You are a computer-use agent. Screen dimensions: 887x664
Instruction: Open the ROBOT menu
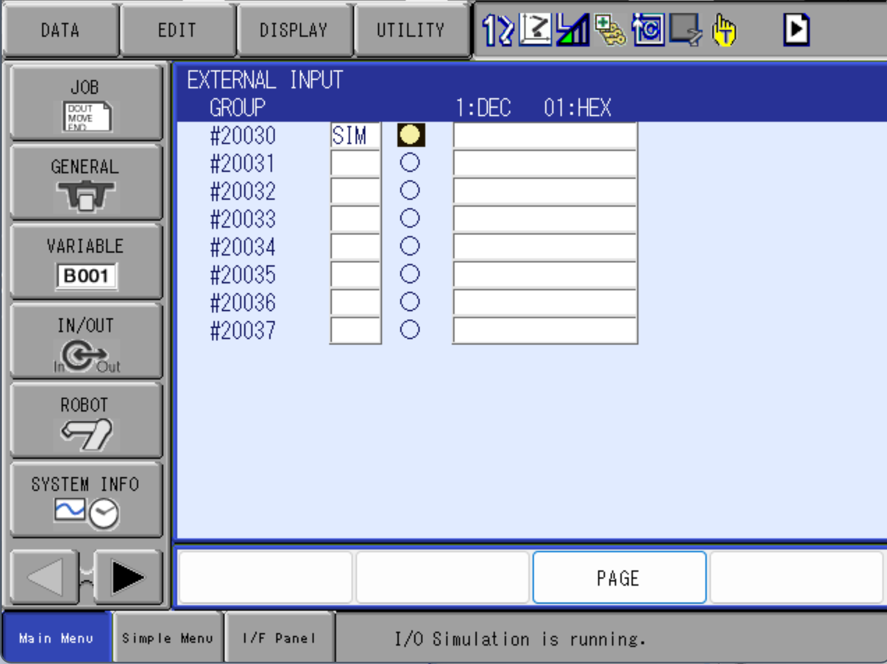tap(86, 421)
